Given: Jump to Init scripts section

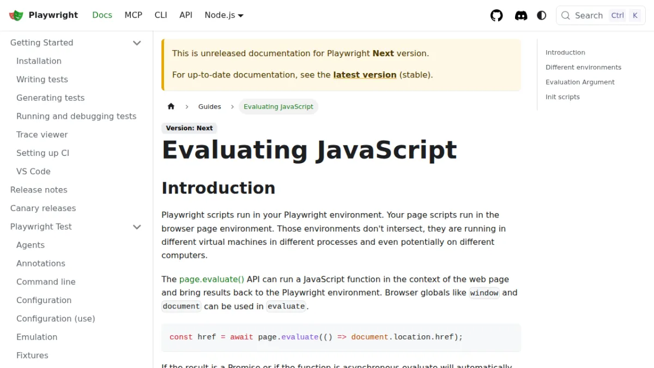Looking at the screenshot, I should point(562,96).
